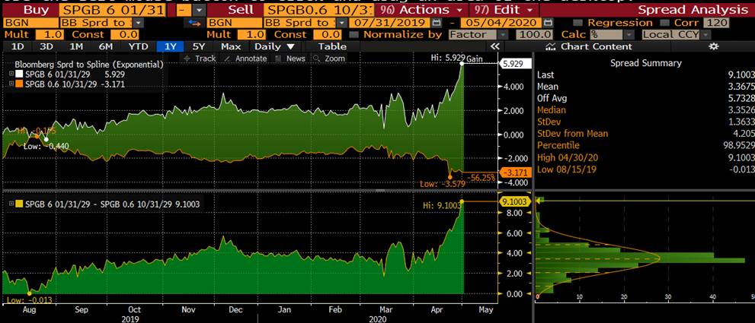This screenshot has height=323, width=755.
Task: Expand SPGB 6 01/31/29 legend entry
Action: (11, 74)
